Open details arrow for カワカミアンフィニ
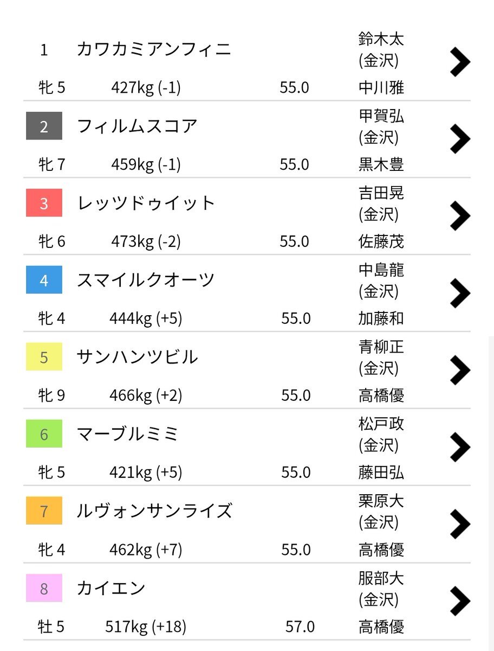Screen dimensions: 494x651 coord(460,62)
